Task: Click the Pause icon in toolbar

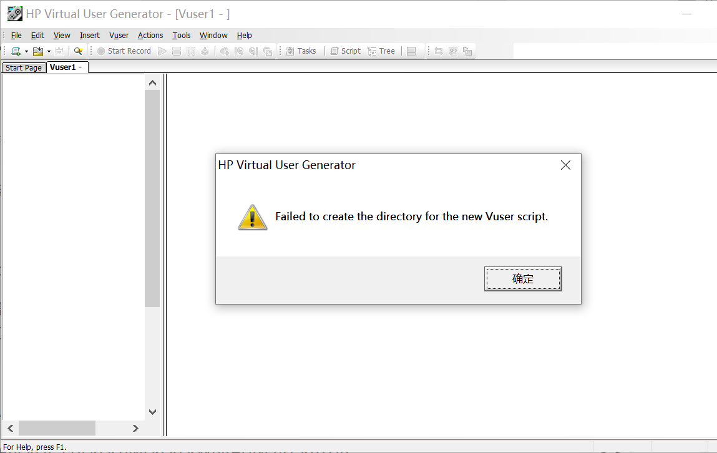Action: pos(191,51)
